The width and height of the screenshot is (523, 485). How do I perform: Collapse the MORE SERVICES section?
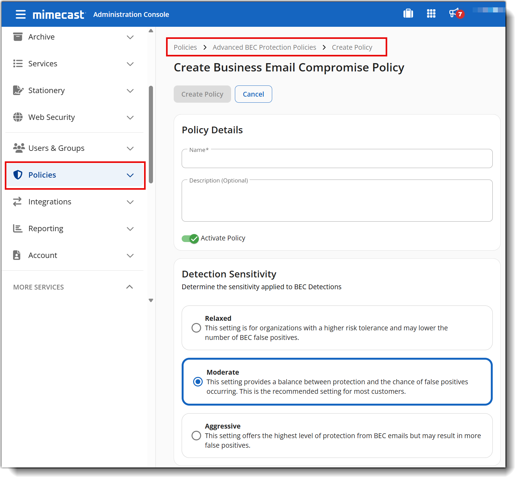(129, 287)
